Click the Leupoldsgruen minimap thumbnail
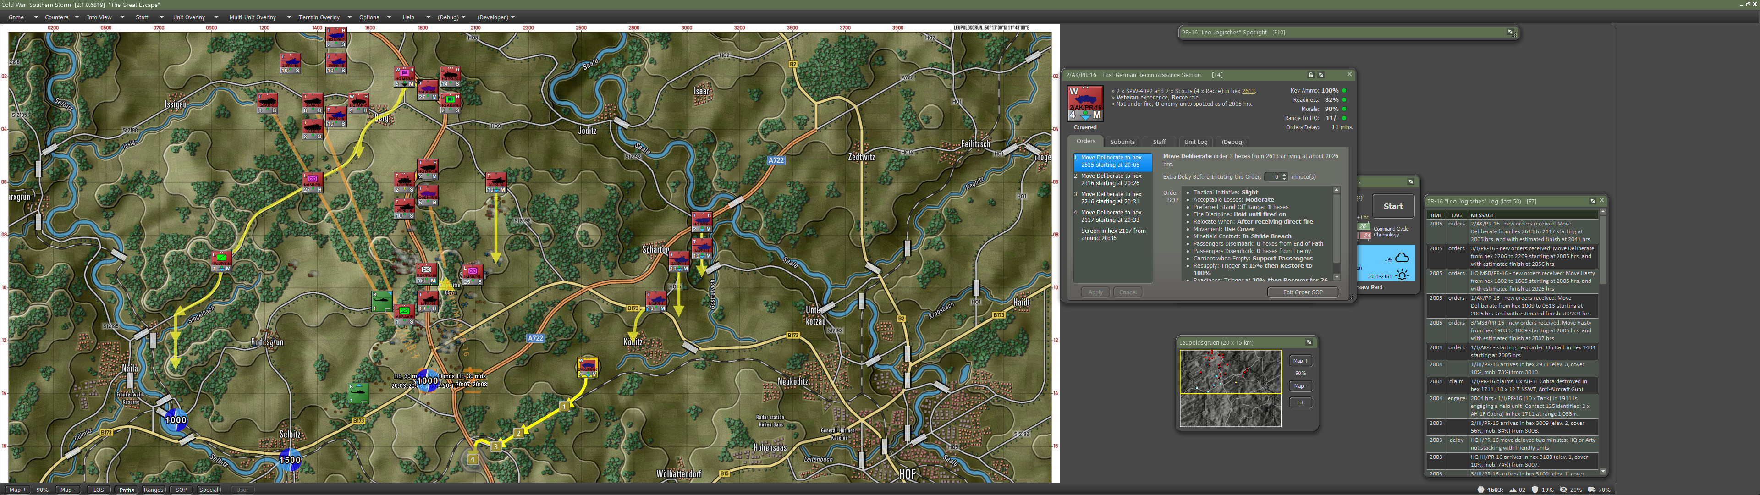The image size is (1760, 495). click(x=1230, y=388)
